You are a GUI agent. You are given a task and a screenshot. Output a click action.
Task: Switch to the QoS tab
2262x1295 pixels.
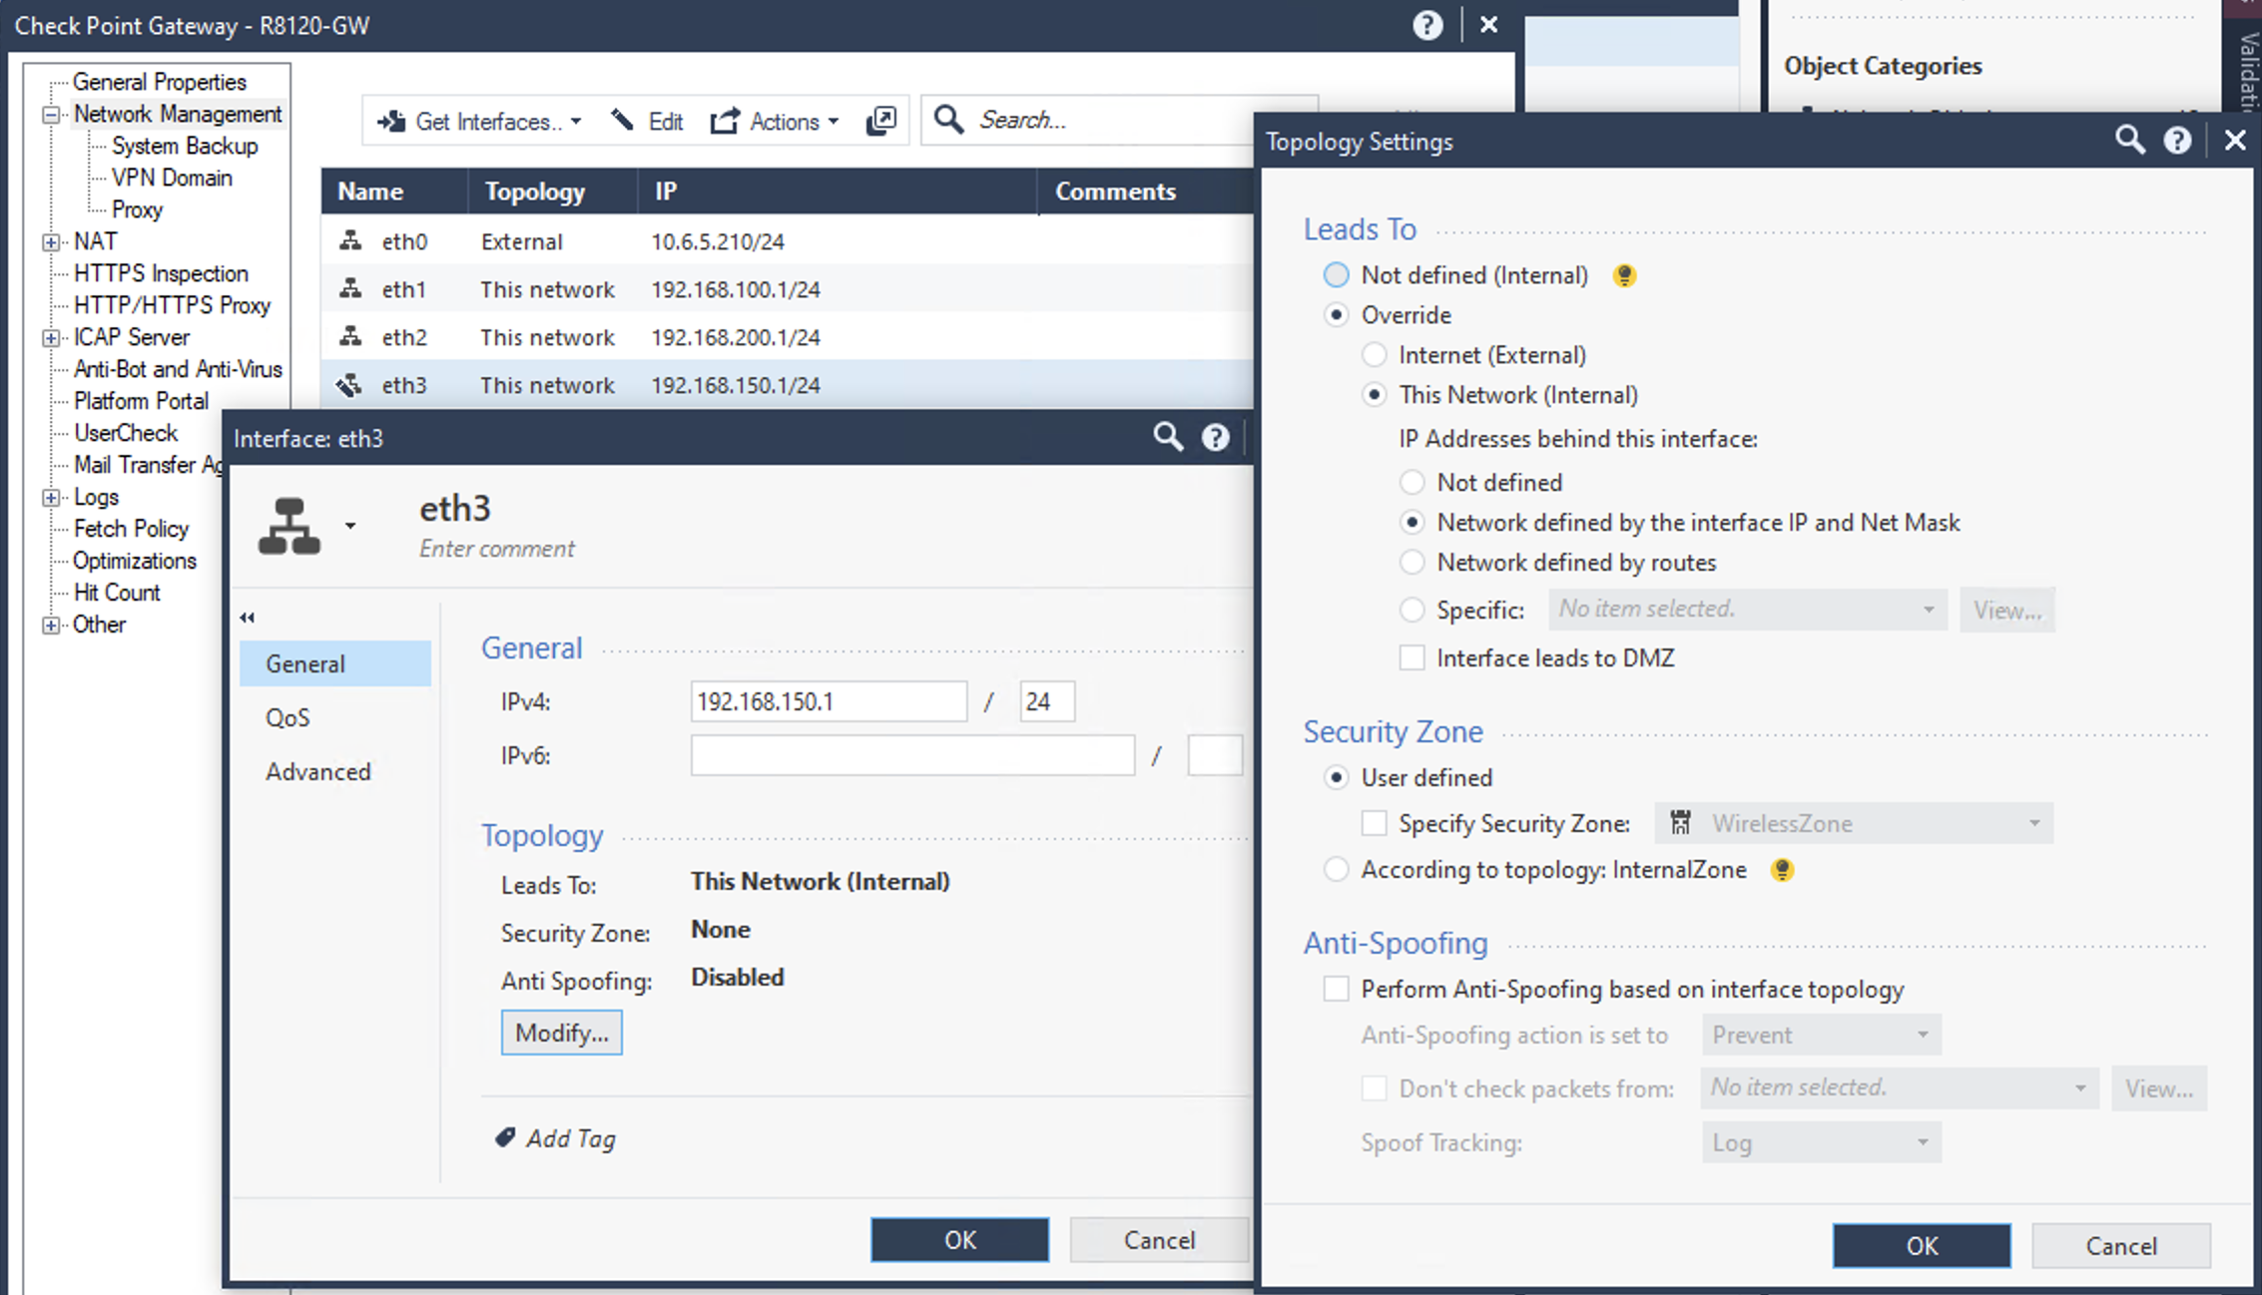tap(287, 717)
